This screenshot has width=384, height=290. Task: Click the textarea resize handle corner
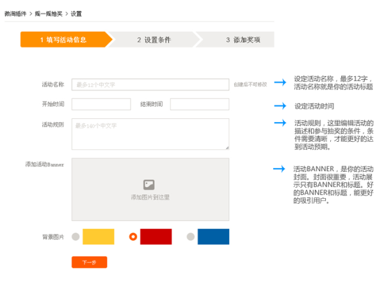227,148
